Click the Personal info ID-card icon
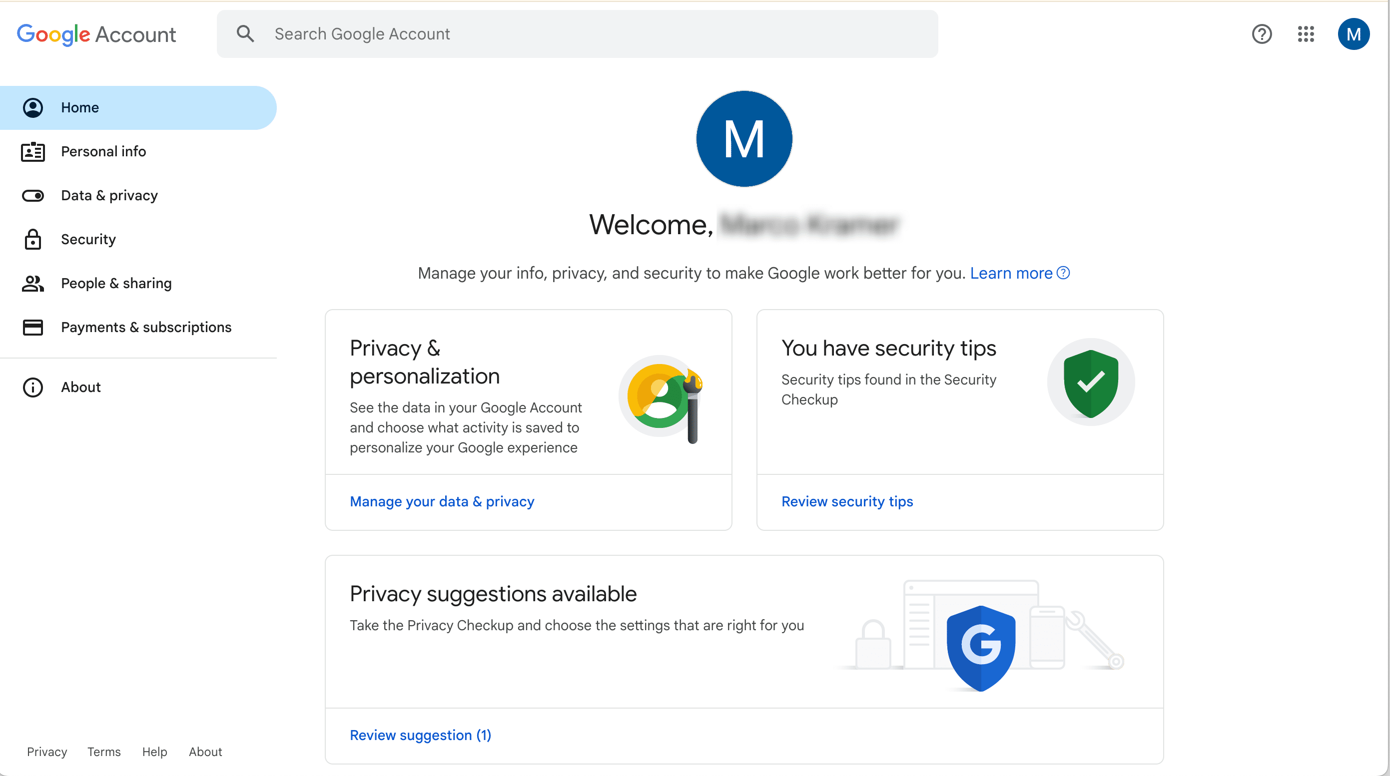This screenshot has height=776, width=1390. click(x=33, y=151)
